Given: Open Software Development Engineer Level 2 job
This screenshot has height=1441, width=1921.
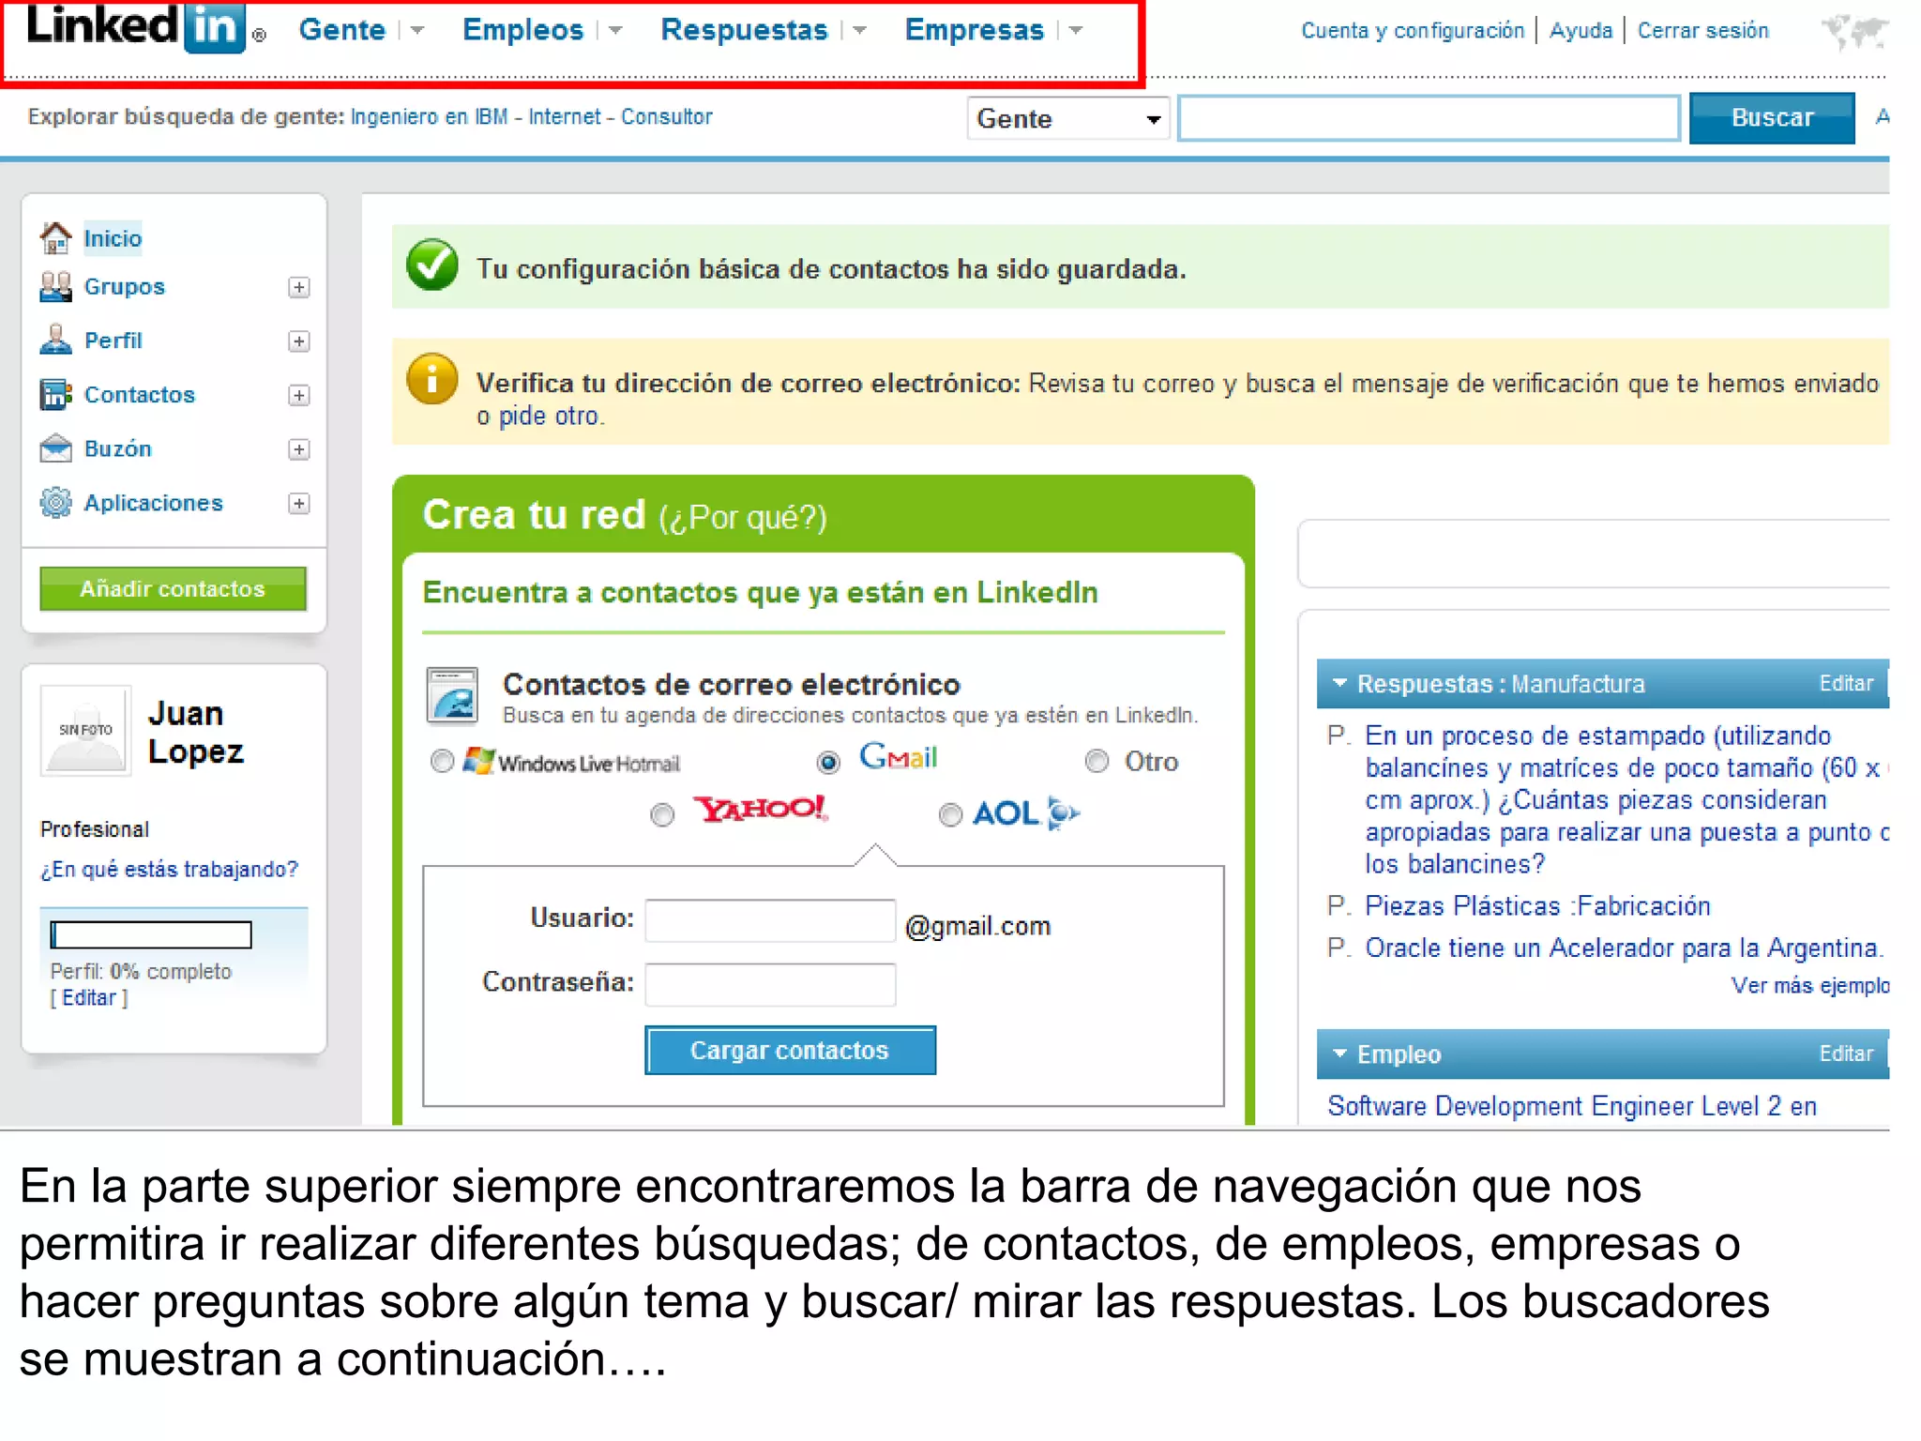Looking at the screenshot, I should click(x=1572, y=1106).
